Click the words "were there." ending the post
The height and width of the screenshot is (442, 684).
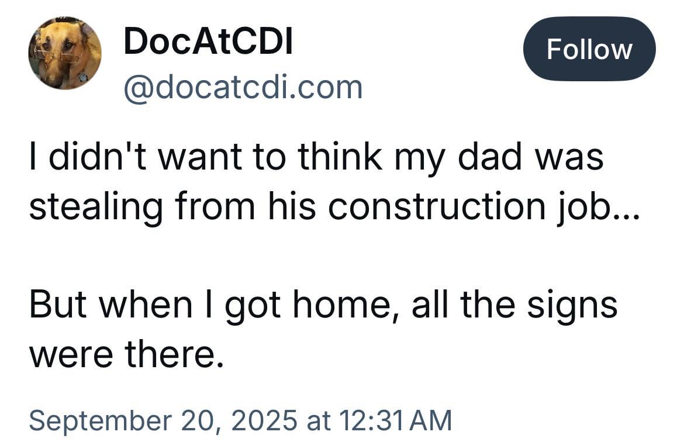[x=126, y=355]
